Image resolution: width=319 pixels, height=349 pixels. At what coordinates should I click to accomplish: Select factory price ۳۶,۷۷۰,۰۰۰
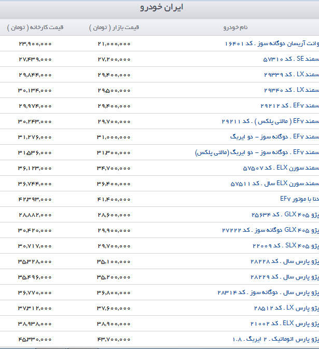coord(35,293)
